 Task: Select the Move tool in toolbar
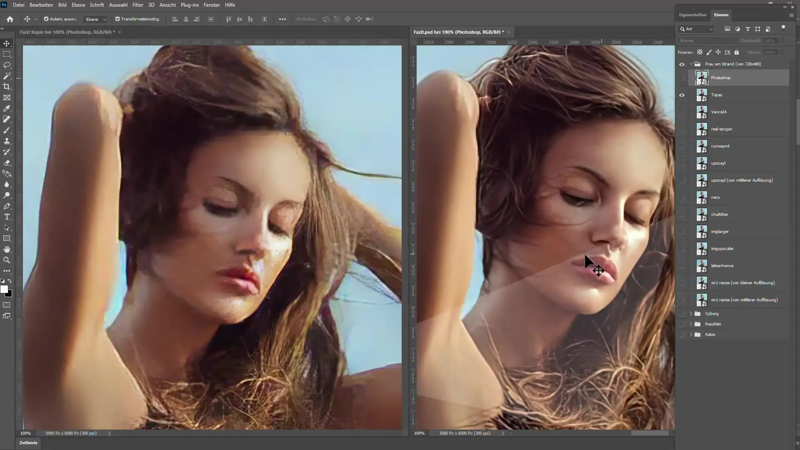pyautogui.click(x=7, y=43)
